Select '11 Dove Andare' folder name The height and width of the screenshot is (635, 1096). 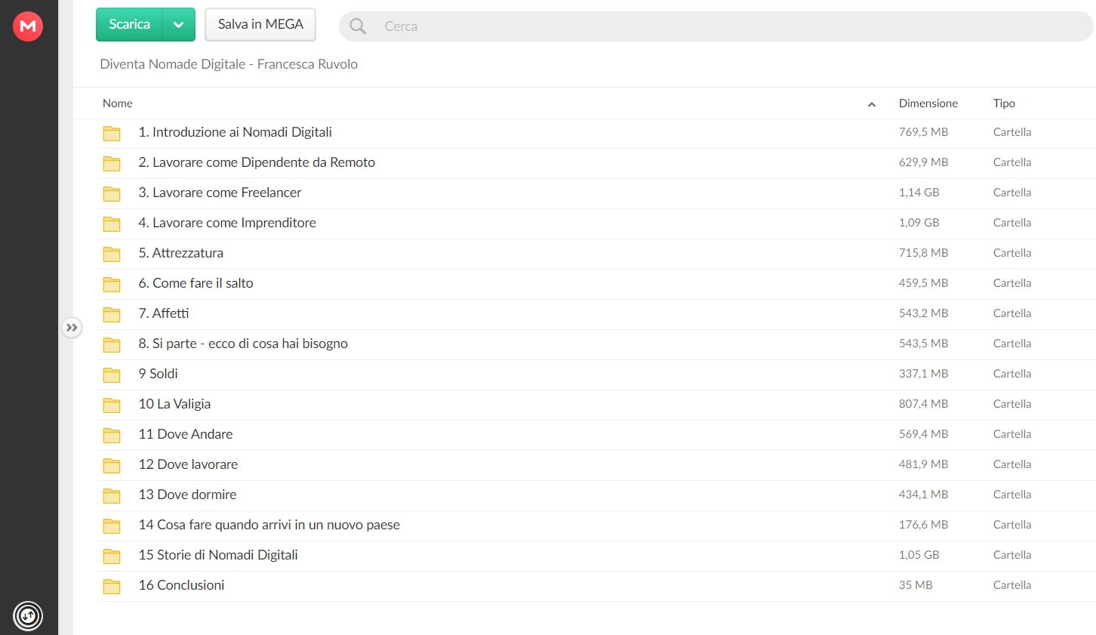coord(186,434)
